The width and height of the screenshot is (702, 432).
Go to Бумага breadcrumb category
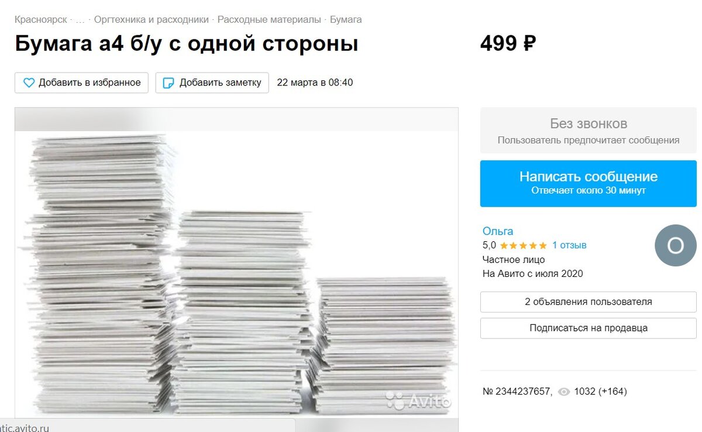[x=346, y=19]
